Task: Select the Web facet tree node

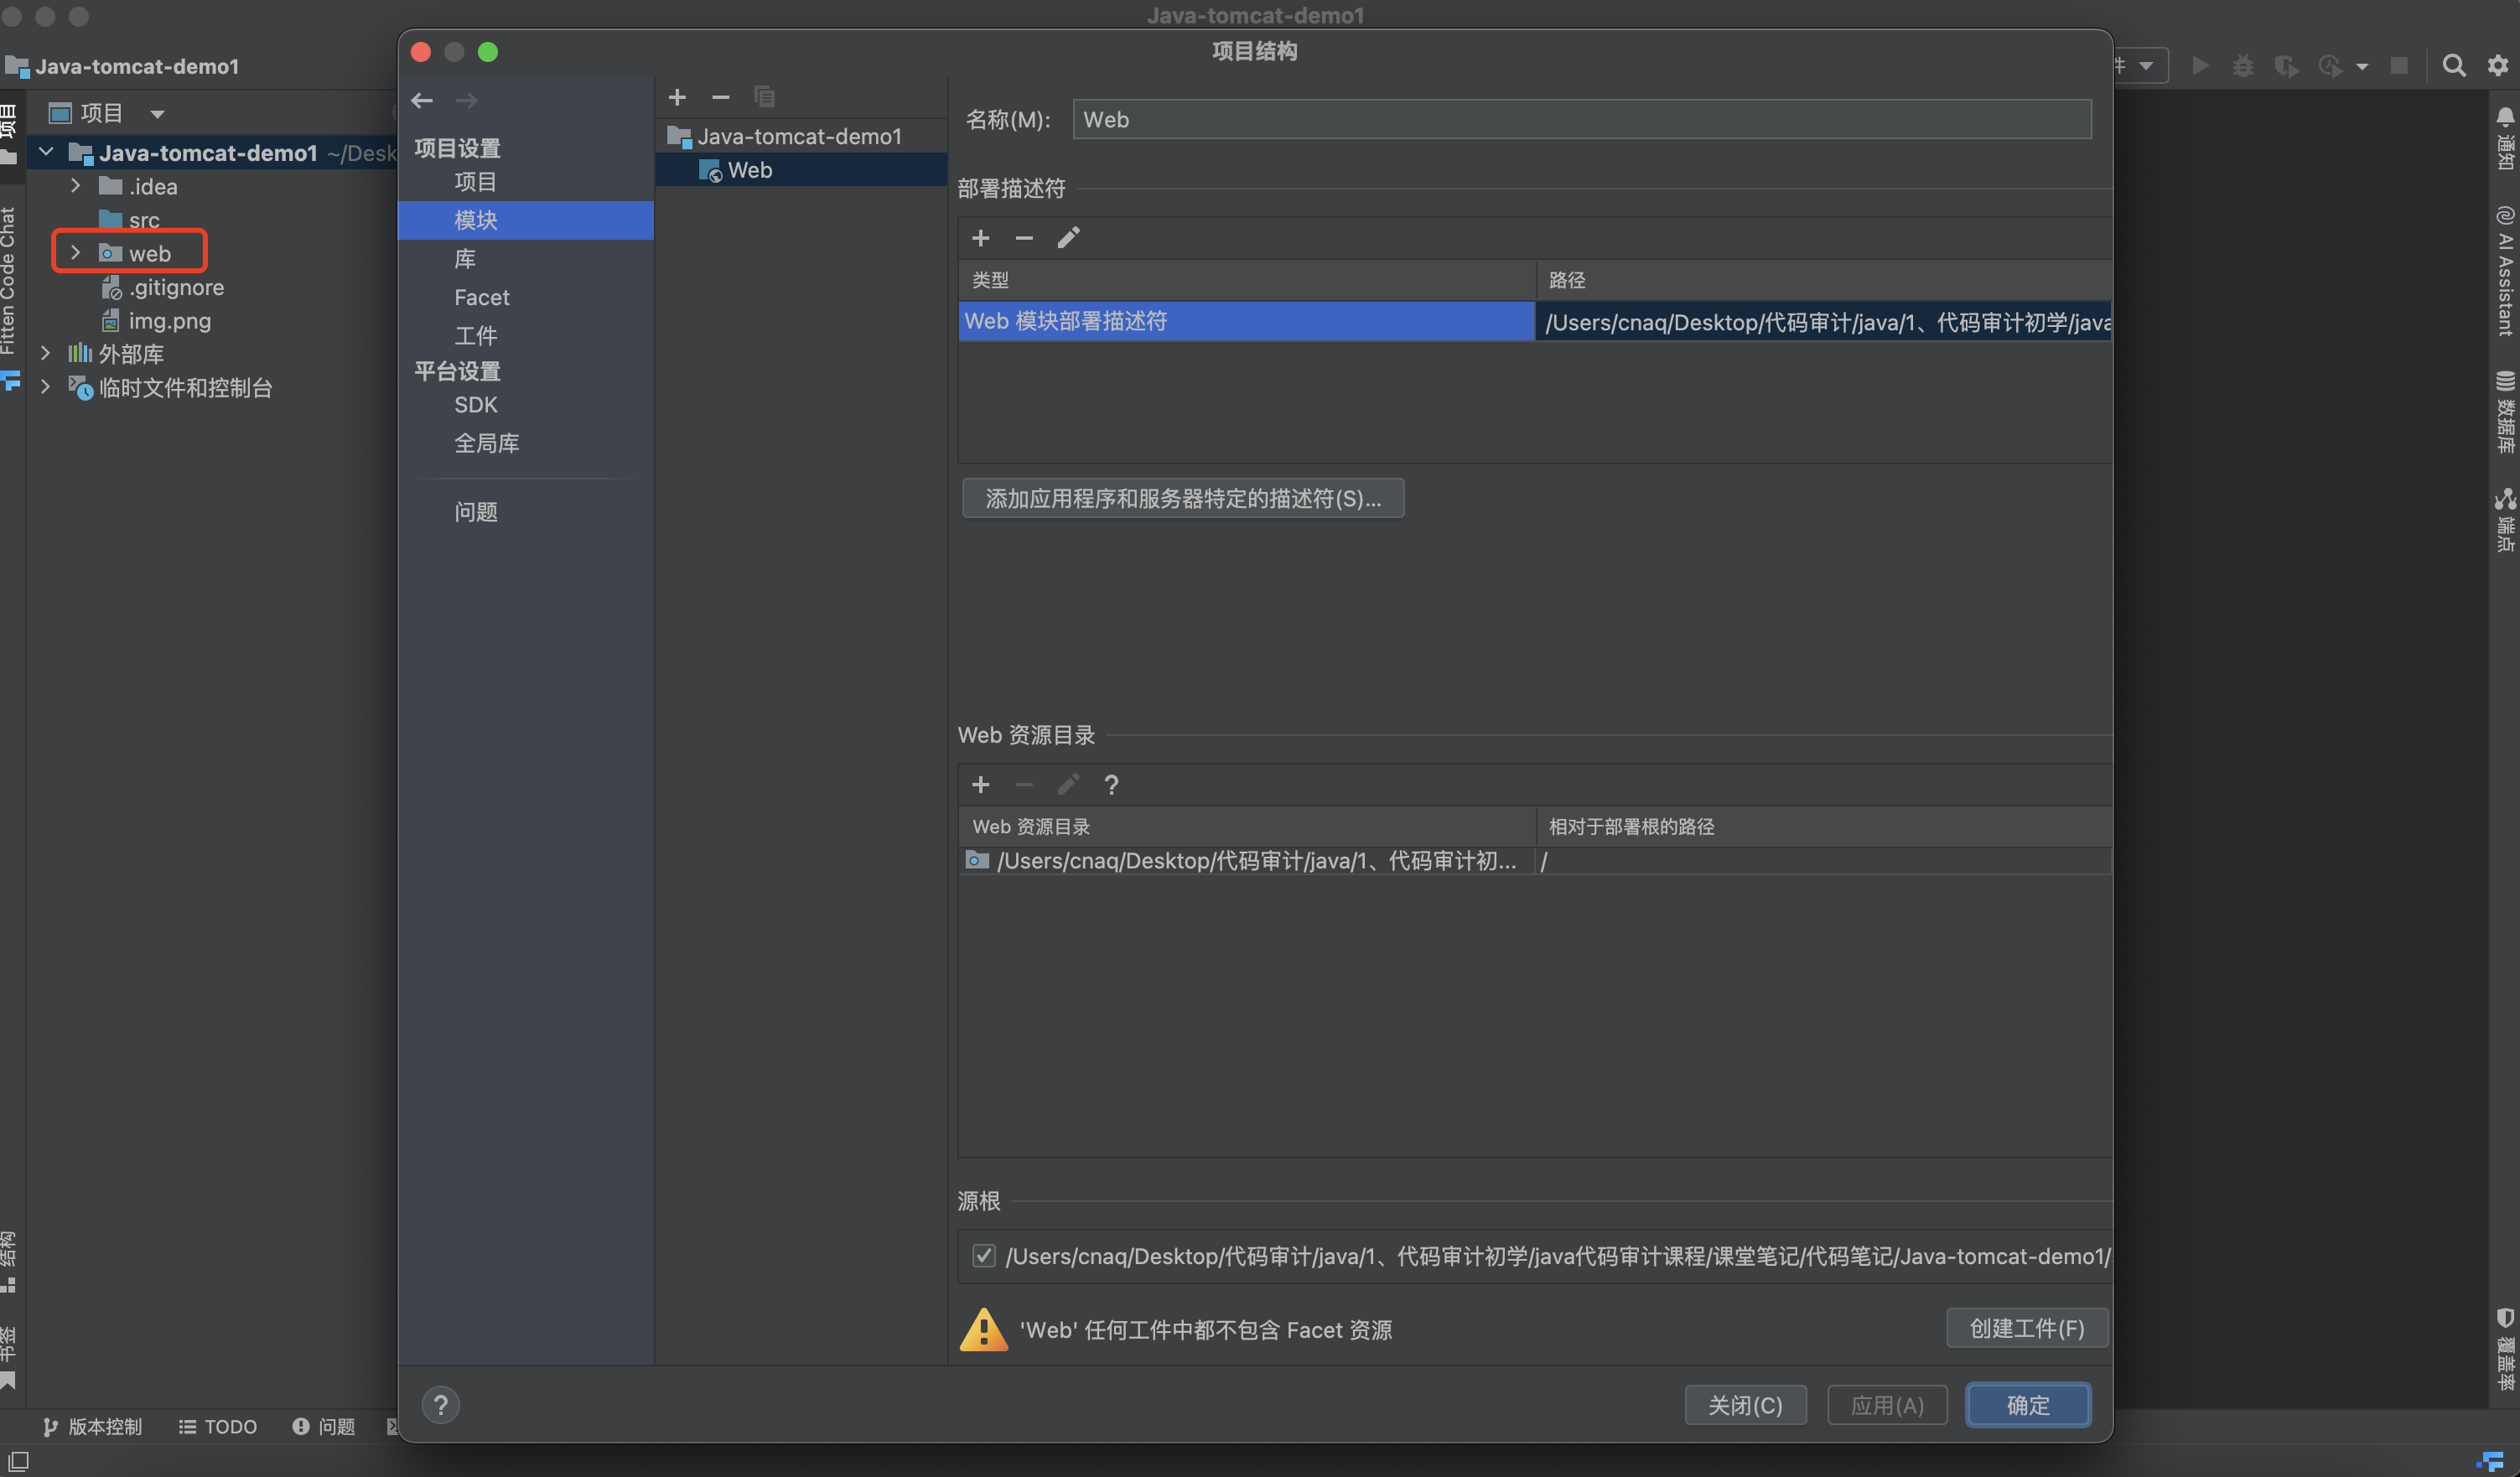Action: tap(749, 170)
